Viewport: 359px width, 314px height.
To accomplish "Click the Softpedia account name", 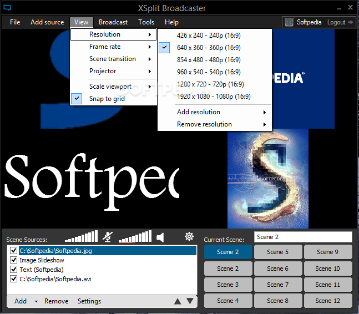I will point(309,22).
